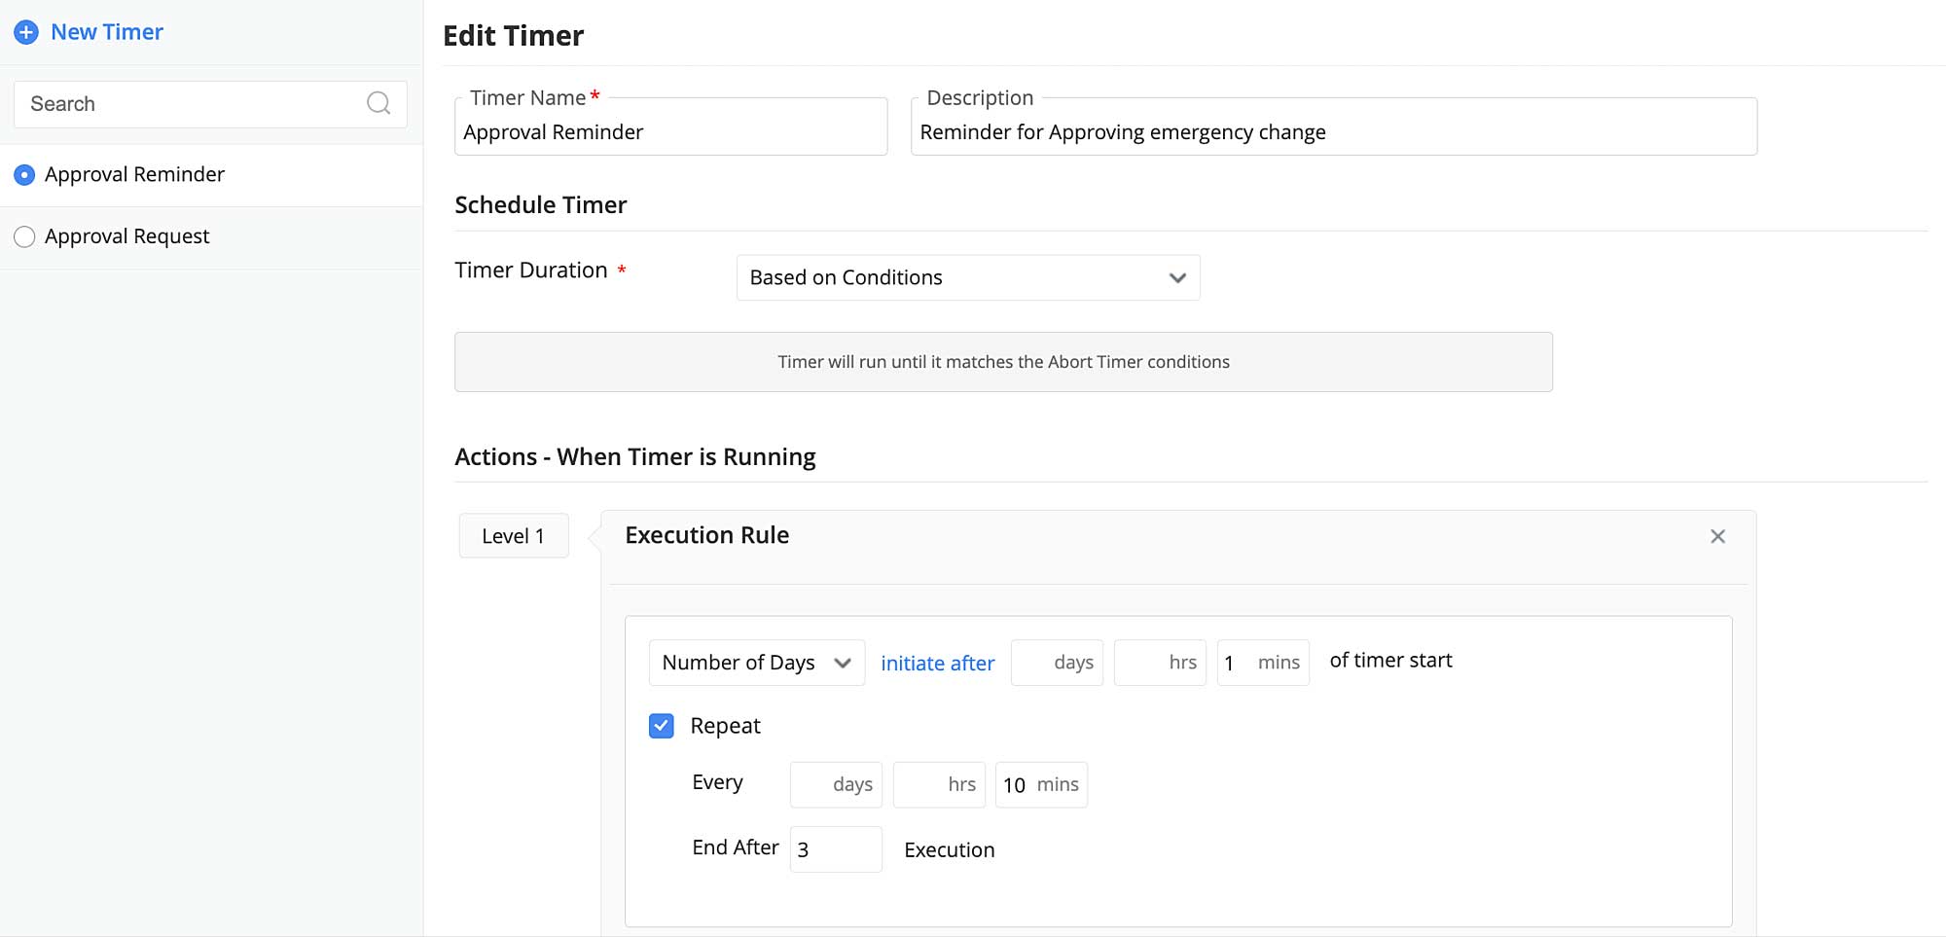This screenshot has height=937, width=1946.
Task: Select the Approval Request radio button
Action: click(24, 236)
